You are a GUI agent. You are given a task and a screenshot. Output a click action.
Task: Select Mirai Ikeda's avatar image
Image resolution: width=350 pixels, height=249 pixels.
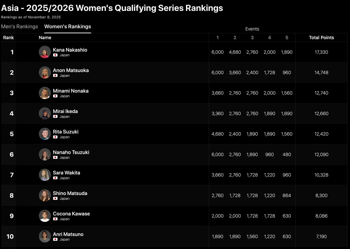pos(45,113)
